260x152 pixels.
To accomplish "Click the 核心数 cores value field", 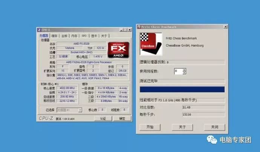I will coord(102,110).
